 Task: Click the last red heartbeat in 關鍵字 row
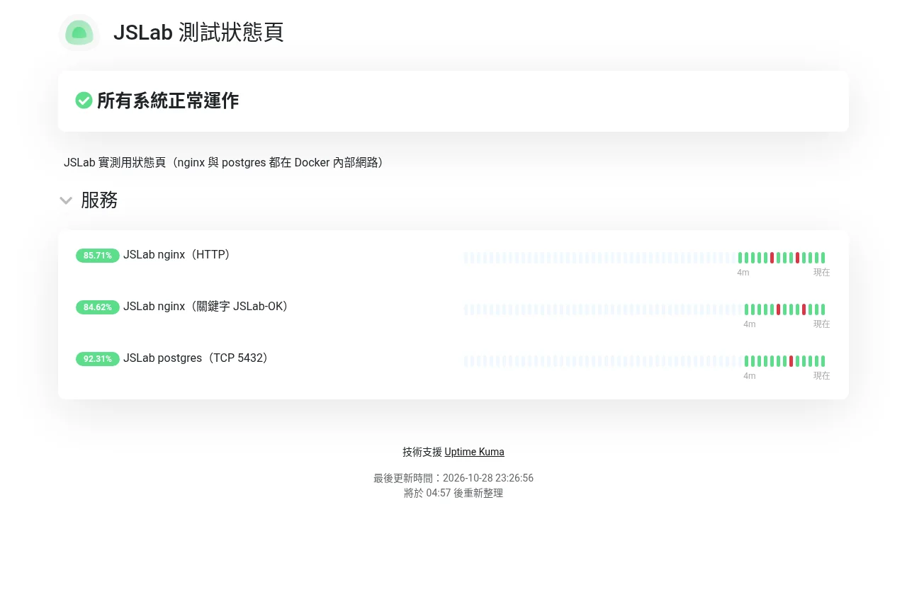804,309
